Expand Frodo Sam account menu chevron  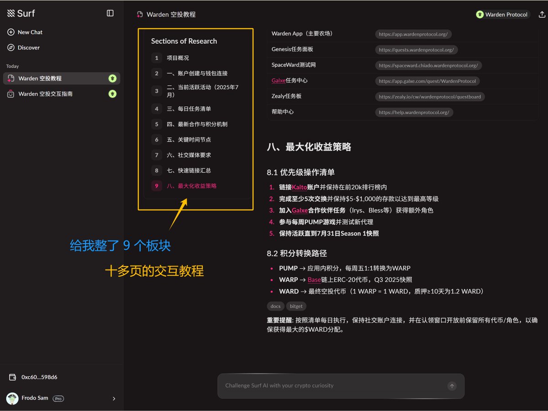[x=114, y=399]
